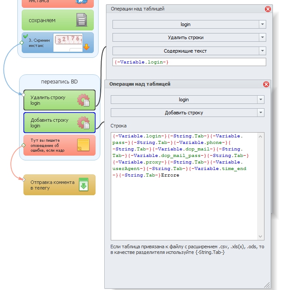
Task: Click the Строка text area vertical scrollbar
Action: 261,187
